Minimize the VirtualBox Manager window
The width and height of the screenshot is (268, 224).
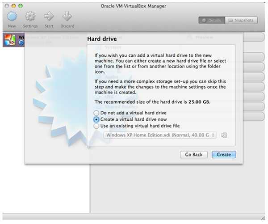coord(14,6)
